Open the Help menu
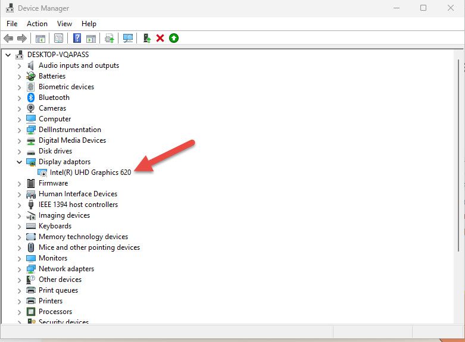465x342 pixels. [89, 24]
